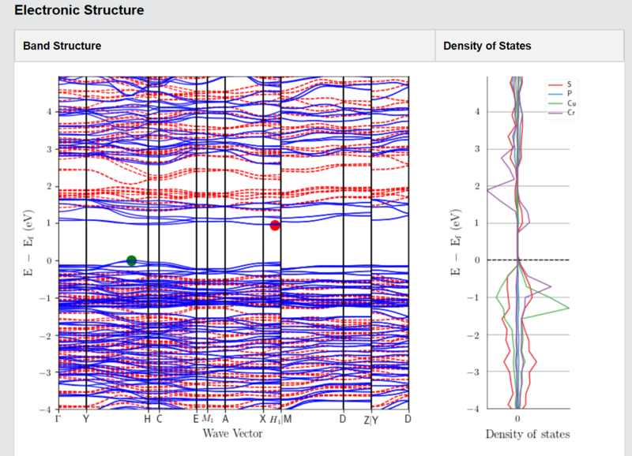The width and height of the screenshot is (632, 456).
Task: Click the M1 high-symmetry point label
Action: 208,419
